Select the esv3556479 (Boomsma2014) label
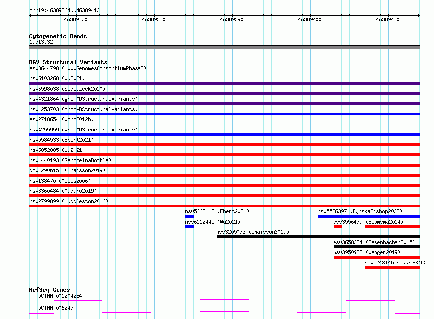The image size is (434, 319). coord(368,222)
